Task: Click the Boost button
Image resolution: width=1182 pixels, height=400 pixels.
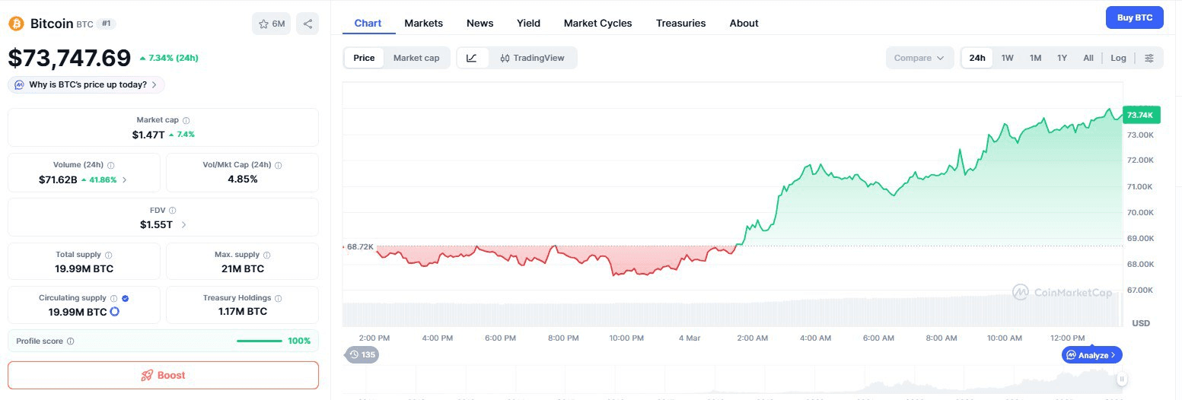Action: [x=163, y=375]
